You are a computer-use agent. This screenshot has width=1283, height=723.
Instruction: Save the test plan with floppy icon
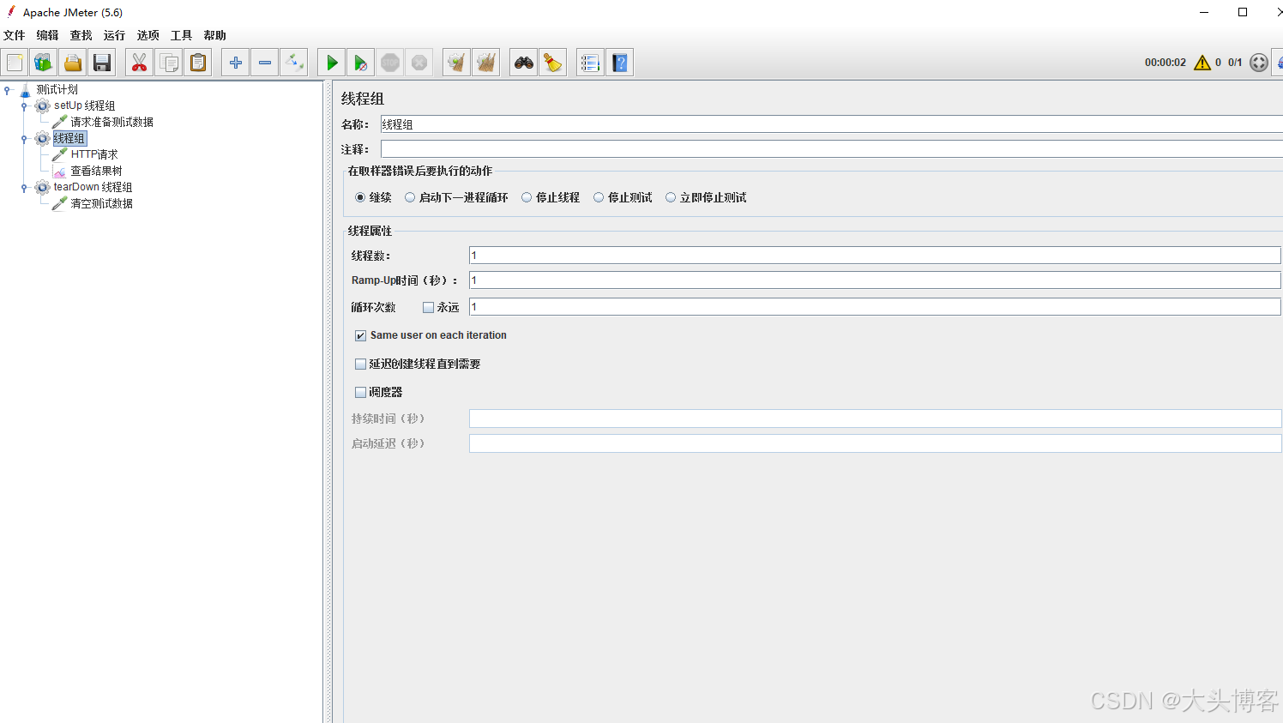(102, 63)
